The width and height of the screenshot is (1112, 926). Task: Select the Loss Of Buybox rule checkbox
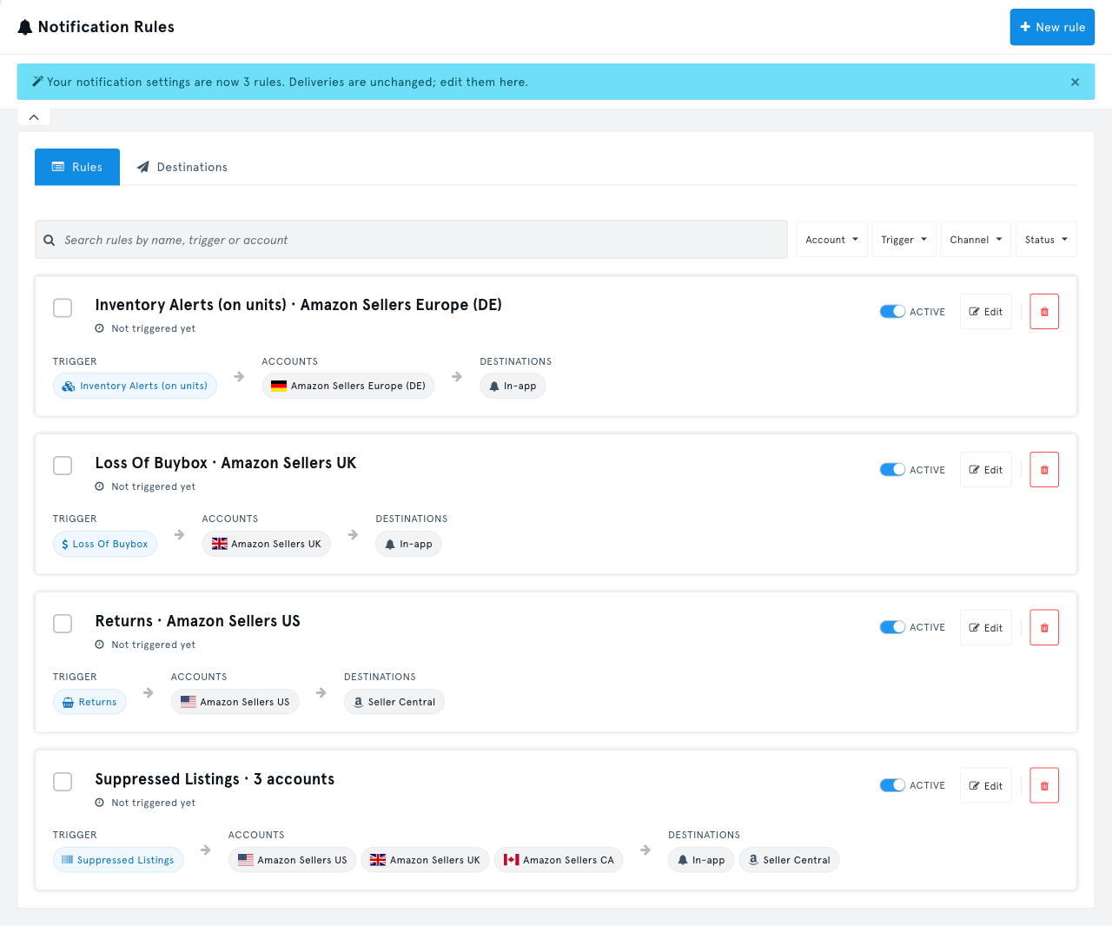[63, 466]
